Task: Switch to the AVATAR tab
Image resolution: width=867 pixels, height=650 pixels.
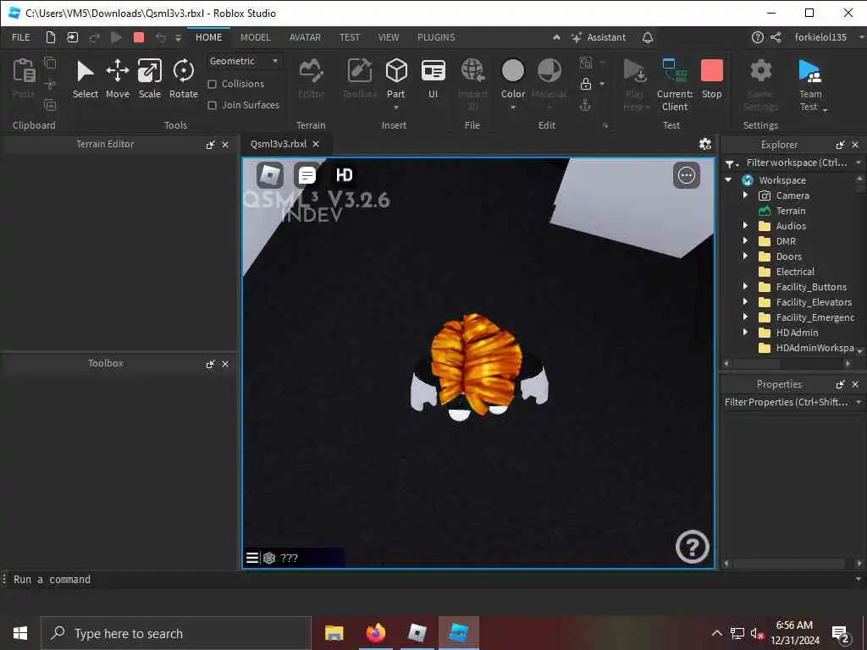Action: [x=305, y=37]
